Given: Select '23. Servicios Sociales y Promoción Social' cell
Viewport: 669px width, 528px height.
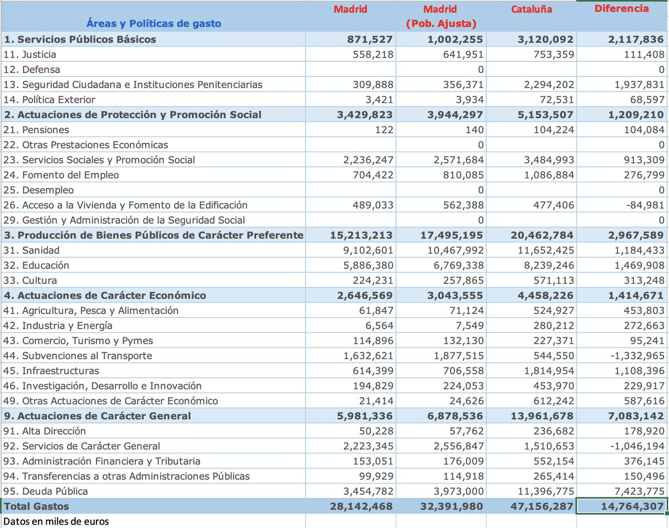Looking at the screenshot, I should (99, 159).
